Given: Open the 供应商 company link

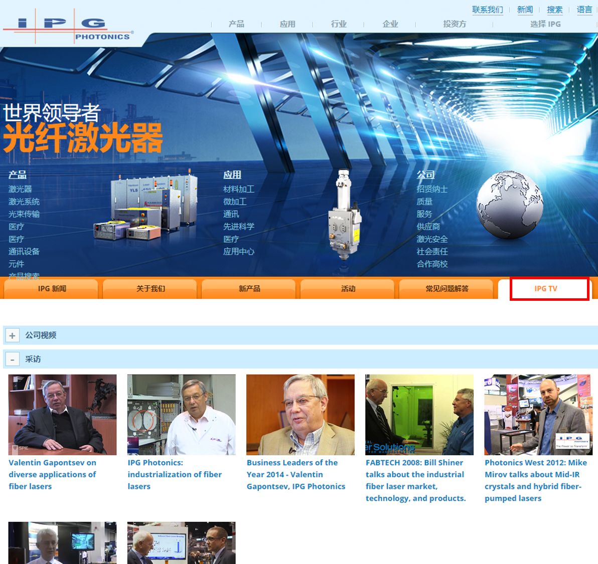Looking at the screenshot, I should [428, 227].
